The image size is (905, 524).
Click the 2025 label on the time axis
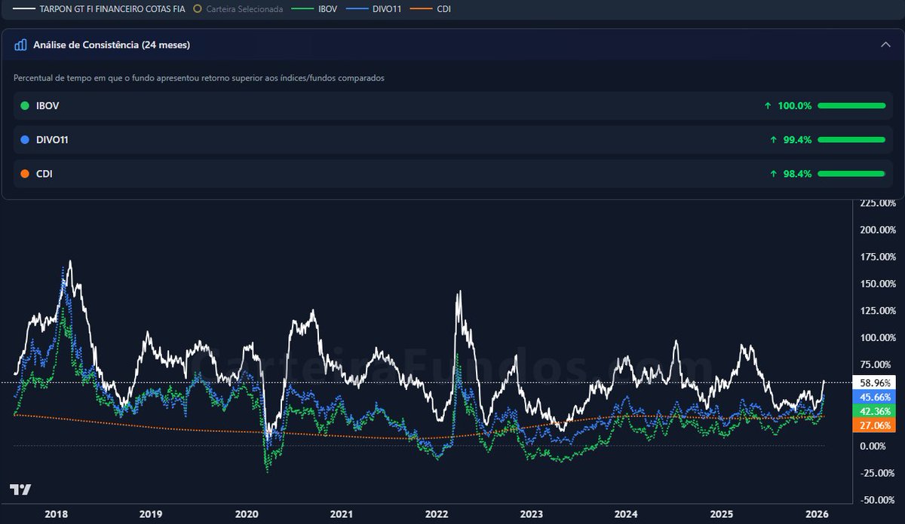[721, 514]
